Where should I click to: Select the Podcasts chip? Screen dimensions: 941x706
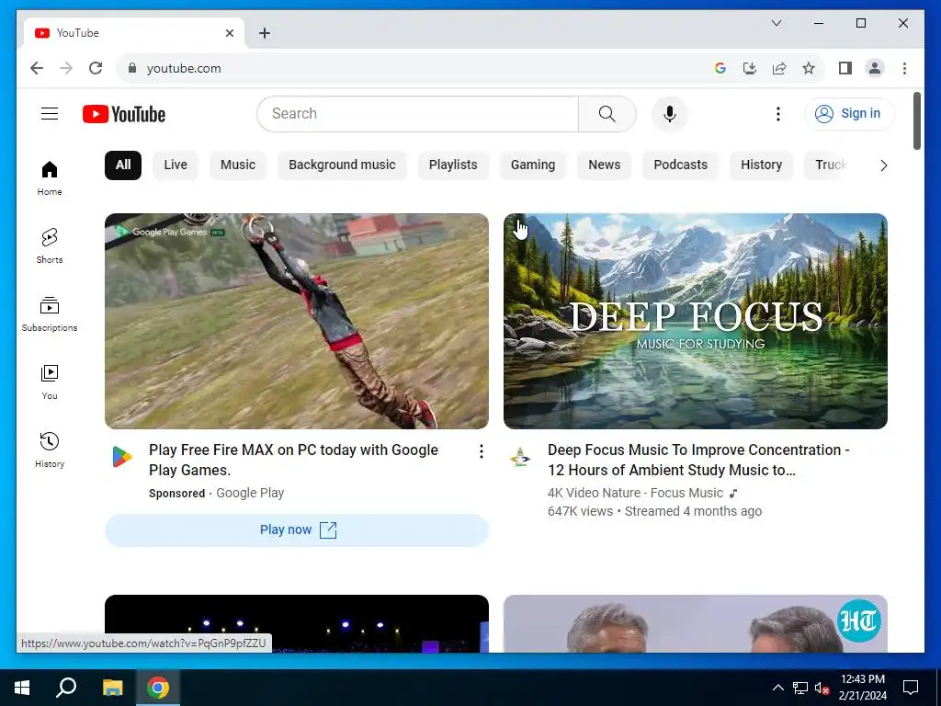click(x=681, y=165)
